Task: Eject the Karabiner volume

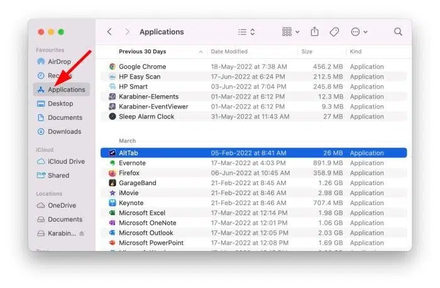Action: coord(82,233)
